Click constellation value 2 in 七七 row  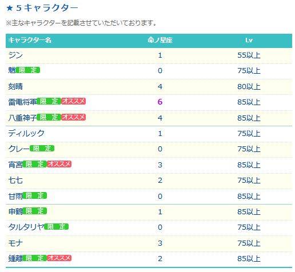point(160,180)
